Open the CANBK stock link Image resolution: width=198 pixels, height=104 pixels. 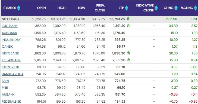(x=7, y=47)
